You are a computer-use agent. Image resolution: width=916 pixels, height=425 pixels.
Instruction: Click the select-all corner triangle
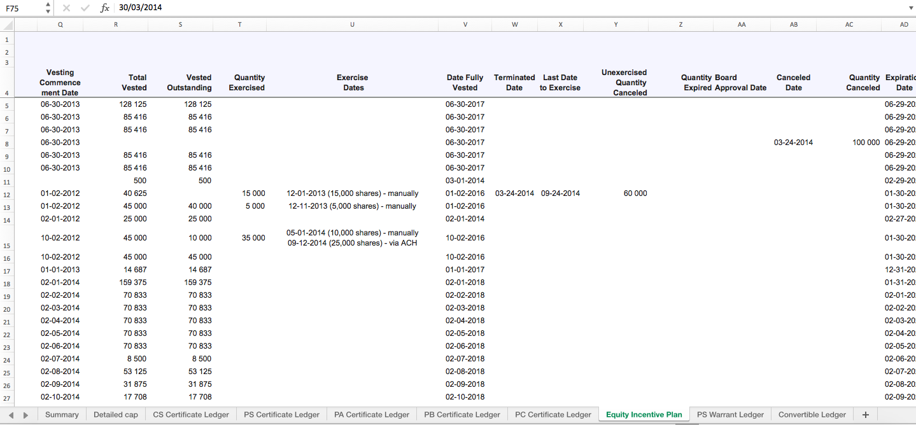pos(7,25)
